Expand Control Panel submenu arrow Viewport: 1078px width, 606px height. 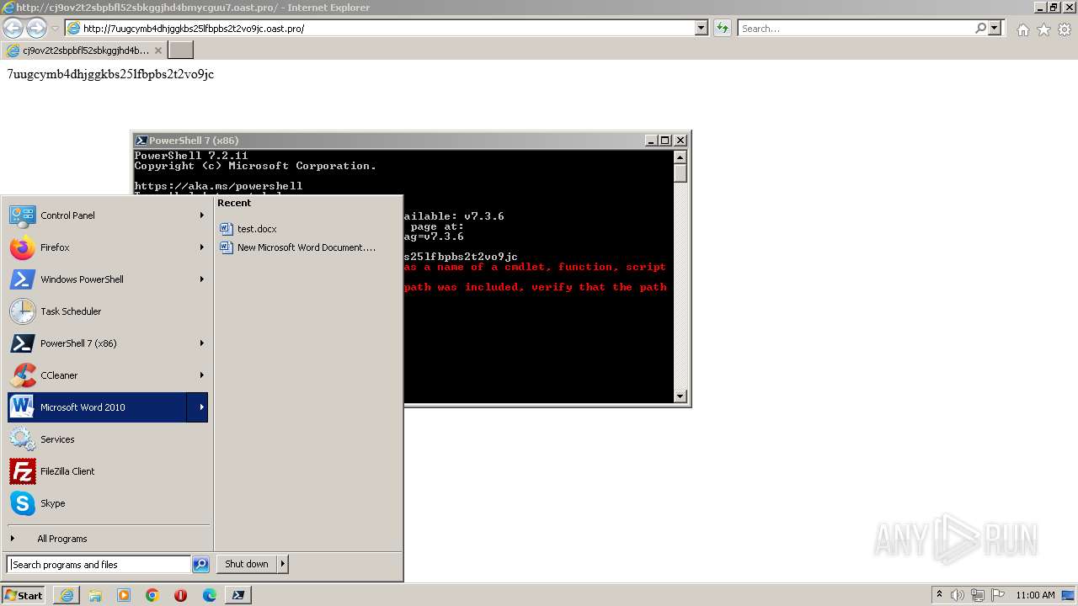tap(201, 215)
